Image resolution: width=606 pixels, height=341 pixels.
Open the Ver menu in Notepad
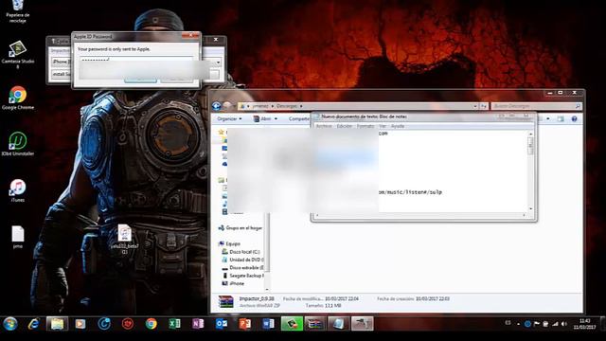click(x=383, y=126)
